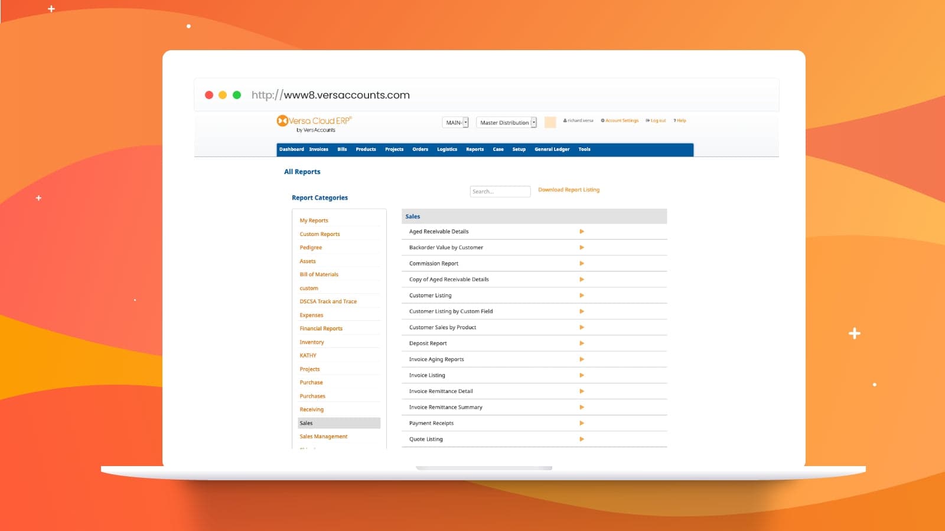Screen dimensions: 945x531
Task: Click the report Search input field
Action: pyautogui.click(x=500, y=191)
